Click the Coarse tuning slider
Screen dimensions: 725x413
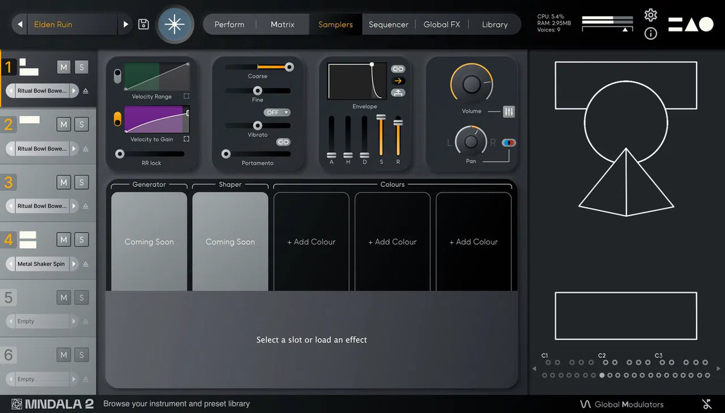(x=258, y=67)
